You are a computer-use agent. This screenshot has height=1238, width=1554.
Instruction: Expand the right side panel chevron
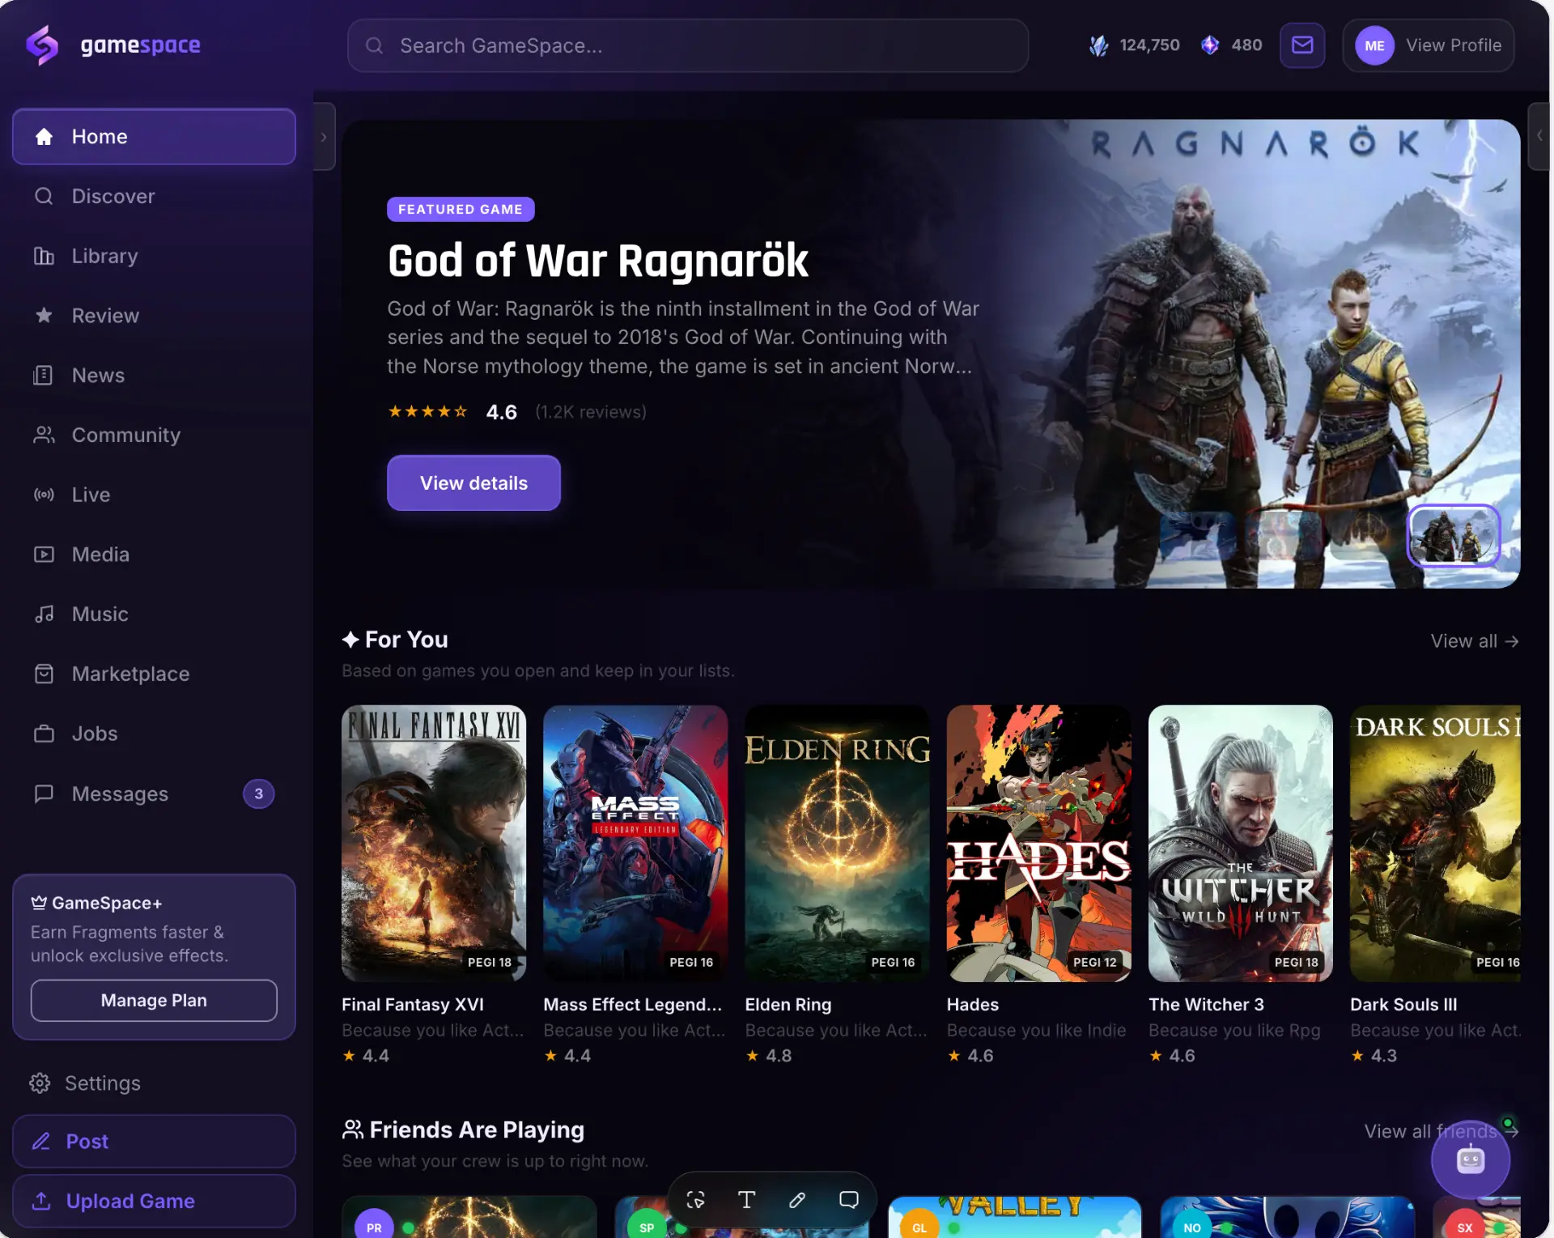pos(1539,137)
